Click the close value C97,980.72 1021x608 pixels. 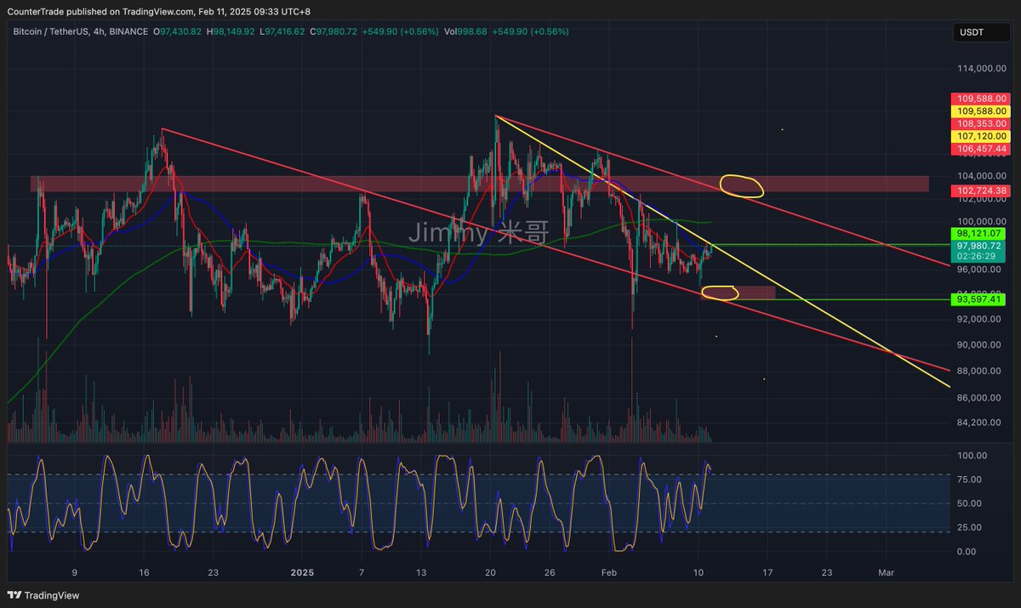click(x=334, y=31)
